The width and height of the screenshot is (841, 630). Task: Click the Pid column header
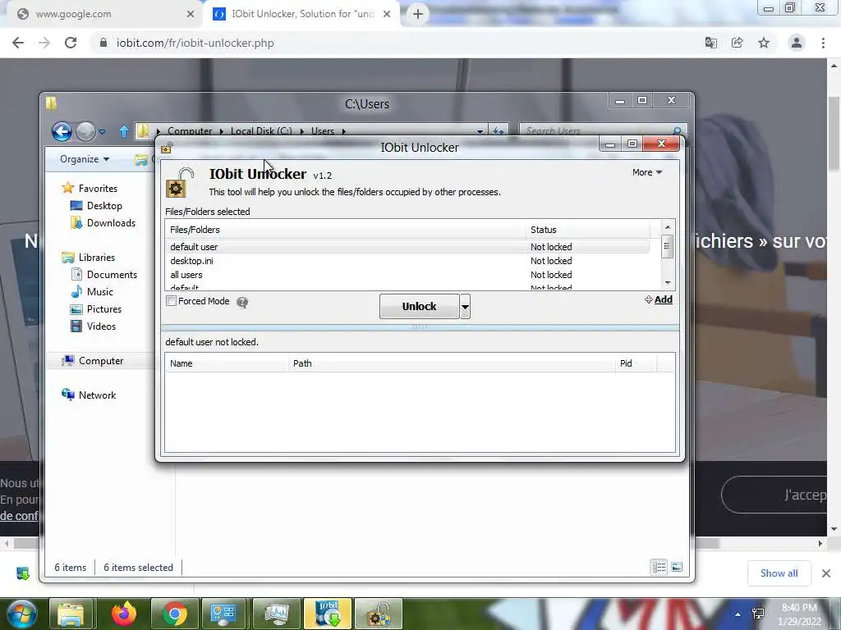click(635, 363)
